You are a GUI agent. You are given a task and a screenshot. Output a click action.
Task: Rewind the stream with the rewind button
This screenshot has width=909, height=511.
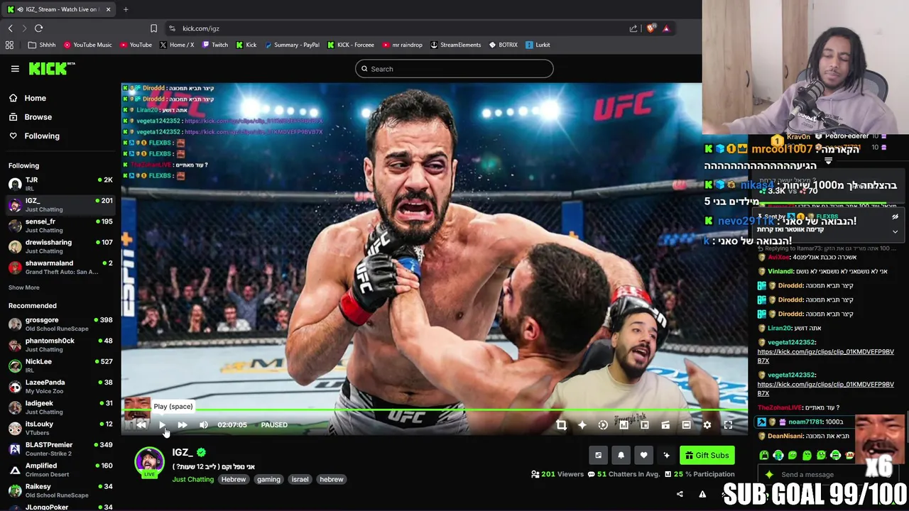[x=141, y=424]
